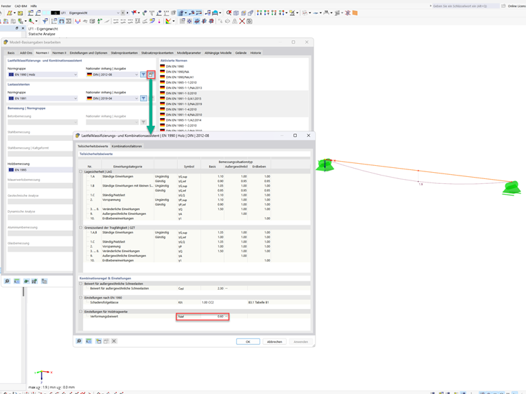Screen dimensions: 526x394
Task: Switch to Kombinationsfaktoren tab
Action: [127, 146]
